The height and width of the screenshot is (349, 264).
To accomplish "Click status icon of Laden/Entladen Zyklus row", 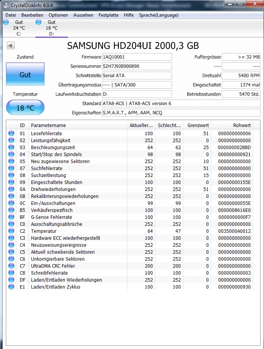I will click(11, 287).
